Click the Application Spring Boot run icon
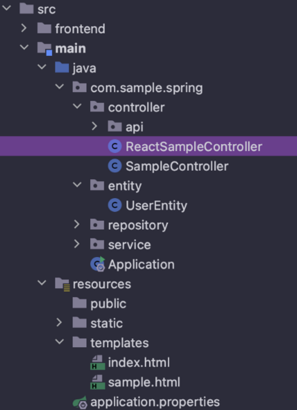This screenshot has height=410, width=297. coord(98,264)
